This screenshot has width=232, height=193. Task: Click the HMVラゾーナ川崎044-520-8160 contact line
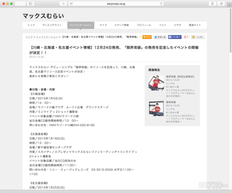pyautogui.click(x=62, y=125)
